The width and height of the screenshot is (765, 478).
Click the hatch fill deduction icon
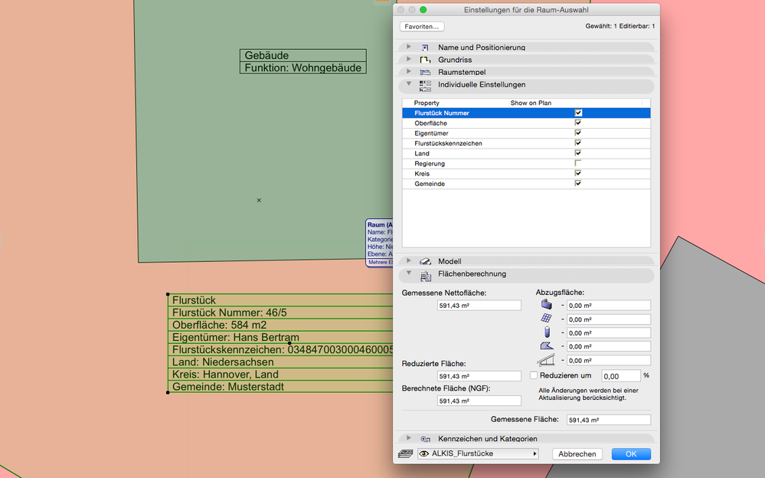547,319
